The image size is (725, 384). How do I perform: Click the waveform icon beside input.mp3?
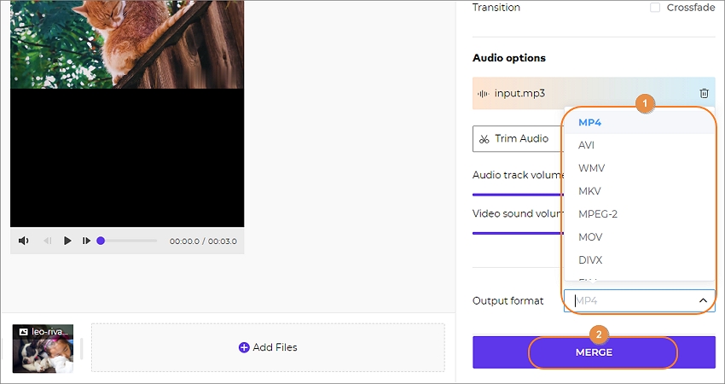(483, 94)
